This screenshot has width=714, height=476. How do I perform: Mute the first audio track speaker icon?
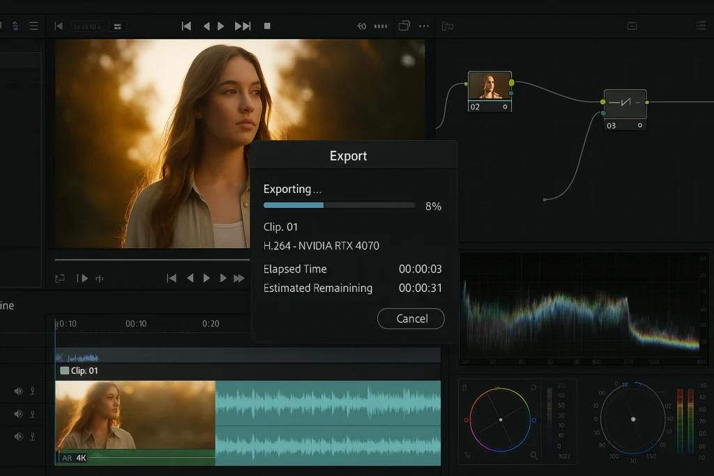[x=17, y=391]
